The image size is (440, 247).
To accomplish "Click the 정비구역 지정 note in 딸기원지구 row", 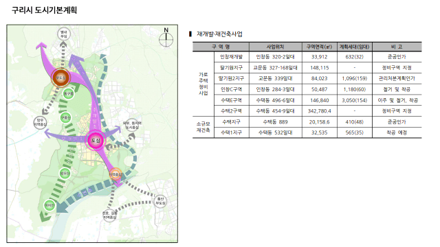I will (397, 68).
